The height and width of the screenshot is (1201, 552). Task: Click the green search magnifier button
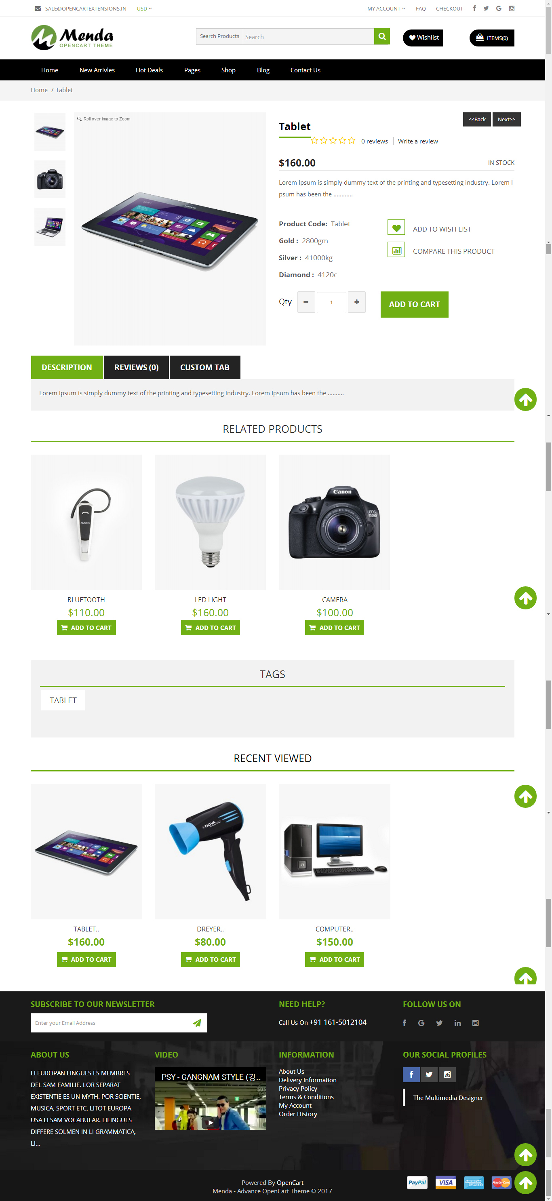click(382, 36)
